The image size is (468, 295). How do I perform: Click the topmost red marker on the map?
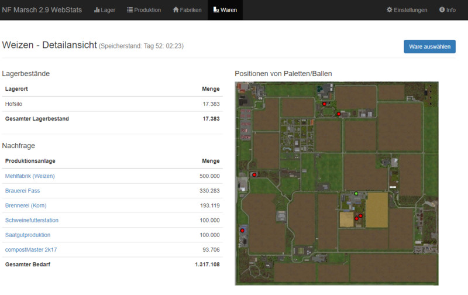pos(325,104)
